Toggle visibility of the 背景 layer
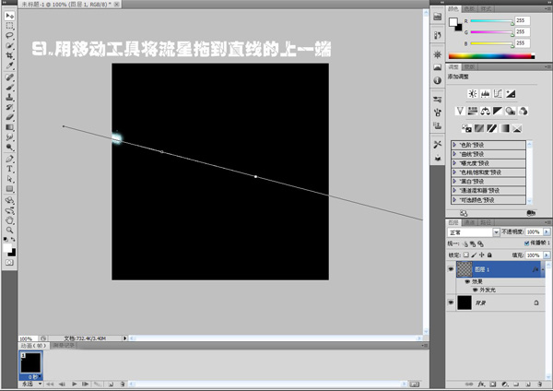 pos(451,302)
